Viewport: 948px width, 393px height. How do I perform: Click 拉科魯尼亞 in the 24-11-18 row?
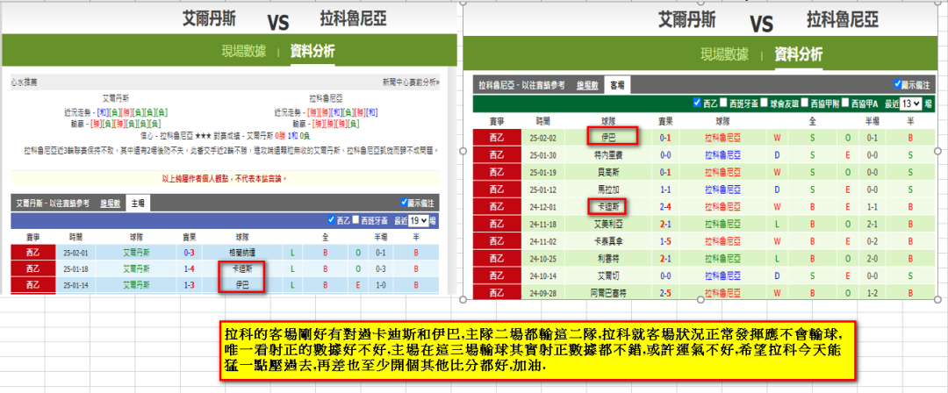pyautogui.click(x=723, y=225)
